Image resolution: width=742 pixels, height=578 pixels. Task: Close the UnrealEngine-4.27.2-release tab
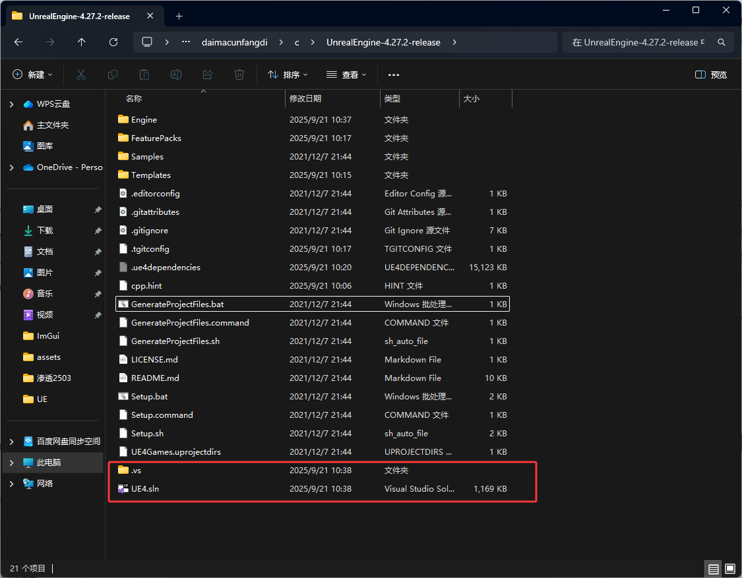tap(150, 16)
